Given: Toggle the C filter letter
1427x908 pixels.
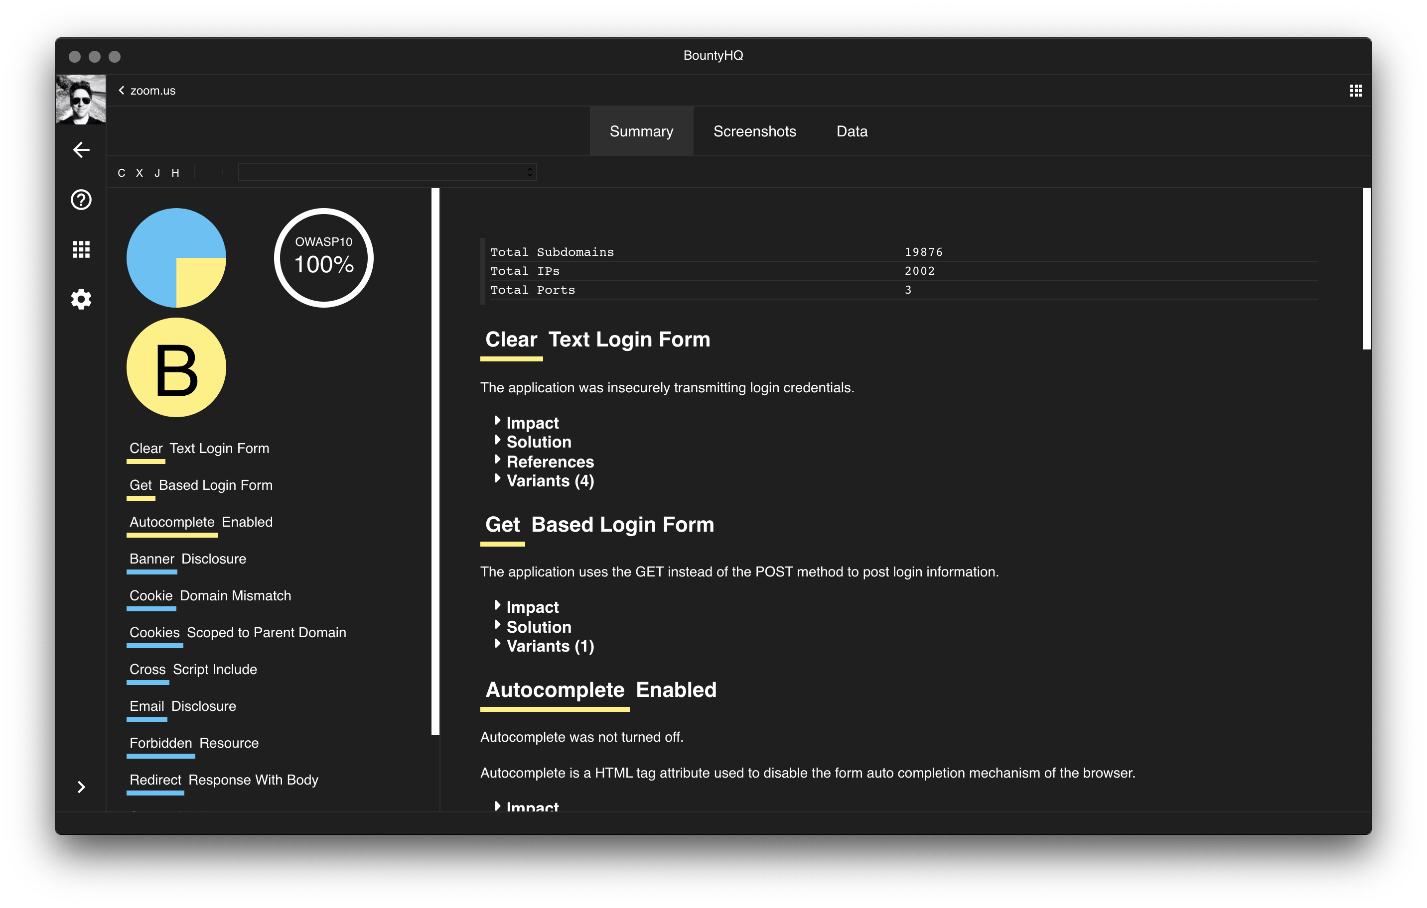Looking at the screenshot, I should pos(122,173).
